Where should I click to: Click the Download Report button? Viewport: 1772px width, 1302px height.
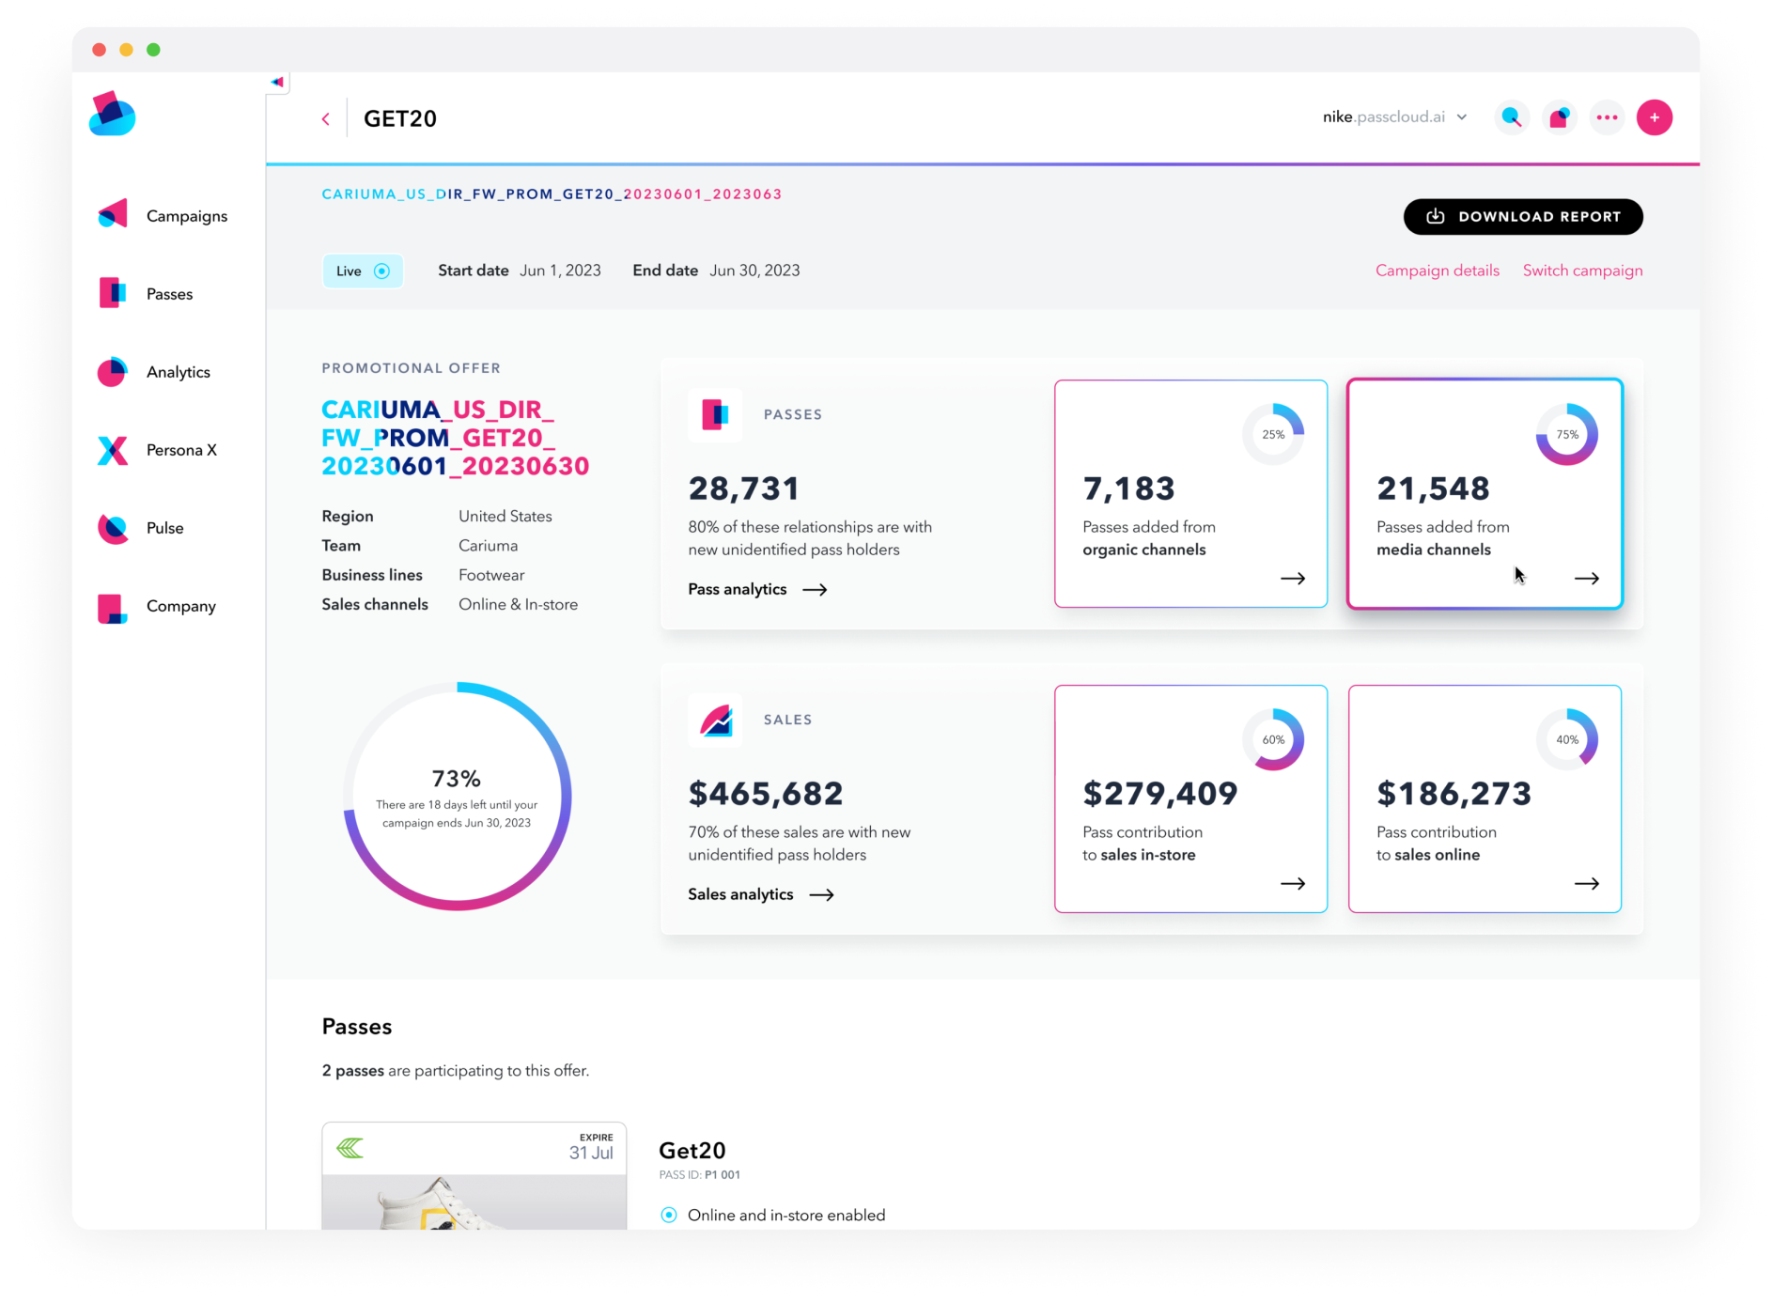tap(1522, 217)
